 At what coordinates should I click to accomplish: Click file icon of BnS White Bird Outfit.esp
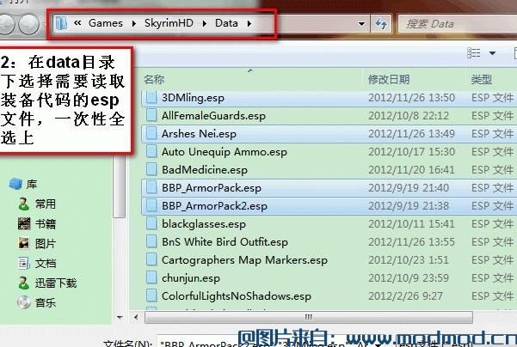(x=151, y=242)
